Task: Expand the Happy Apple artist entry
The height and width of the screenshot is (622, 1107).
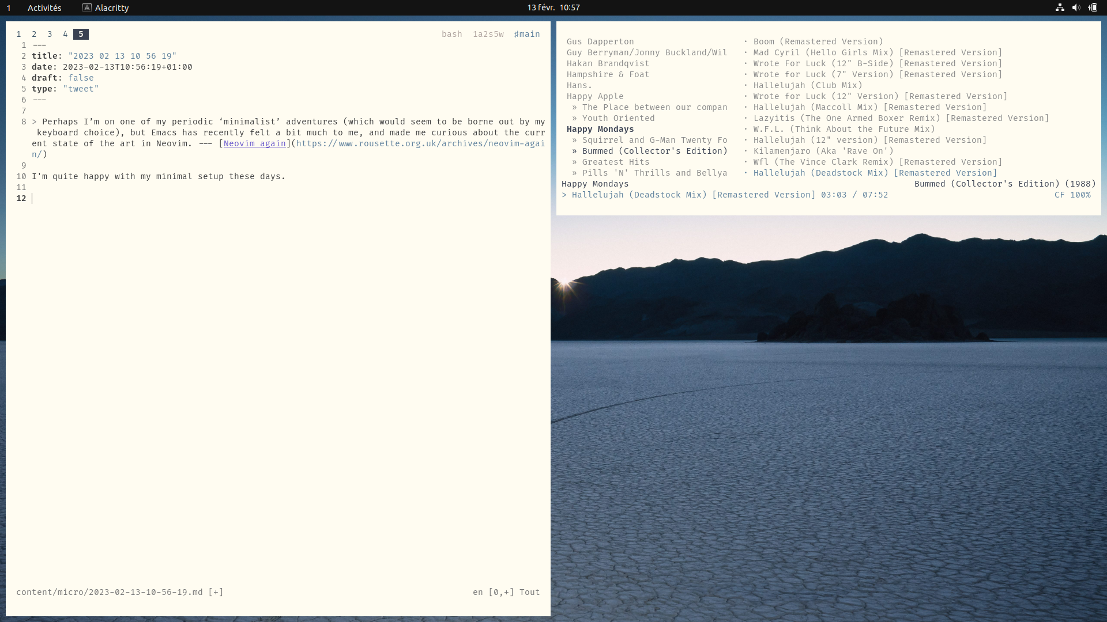Action: click(594, 96)
